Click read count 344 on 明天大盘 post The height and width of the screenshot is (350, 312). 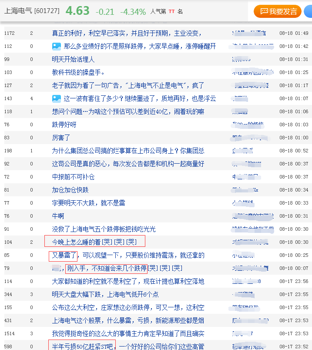point(8,295)
